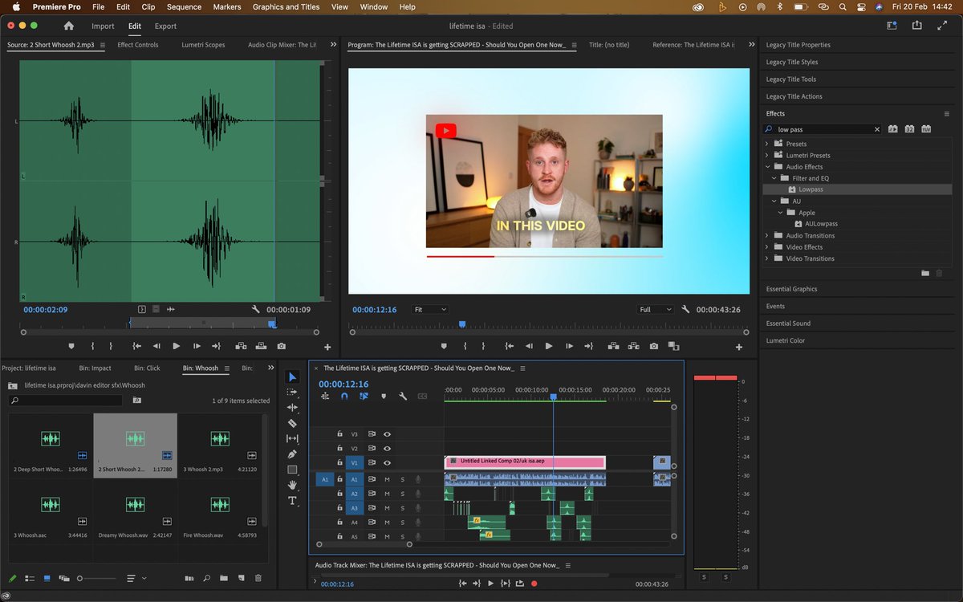This screenshot has width=963, height=602.
Task: Open timeline display settings wrench
Action: [403, 397]
